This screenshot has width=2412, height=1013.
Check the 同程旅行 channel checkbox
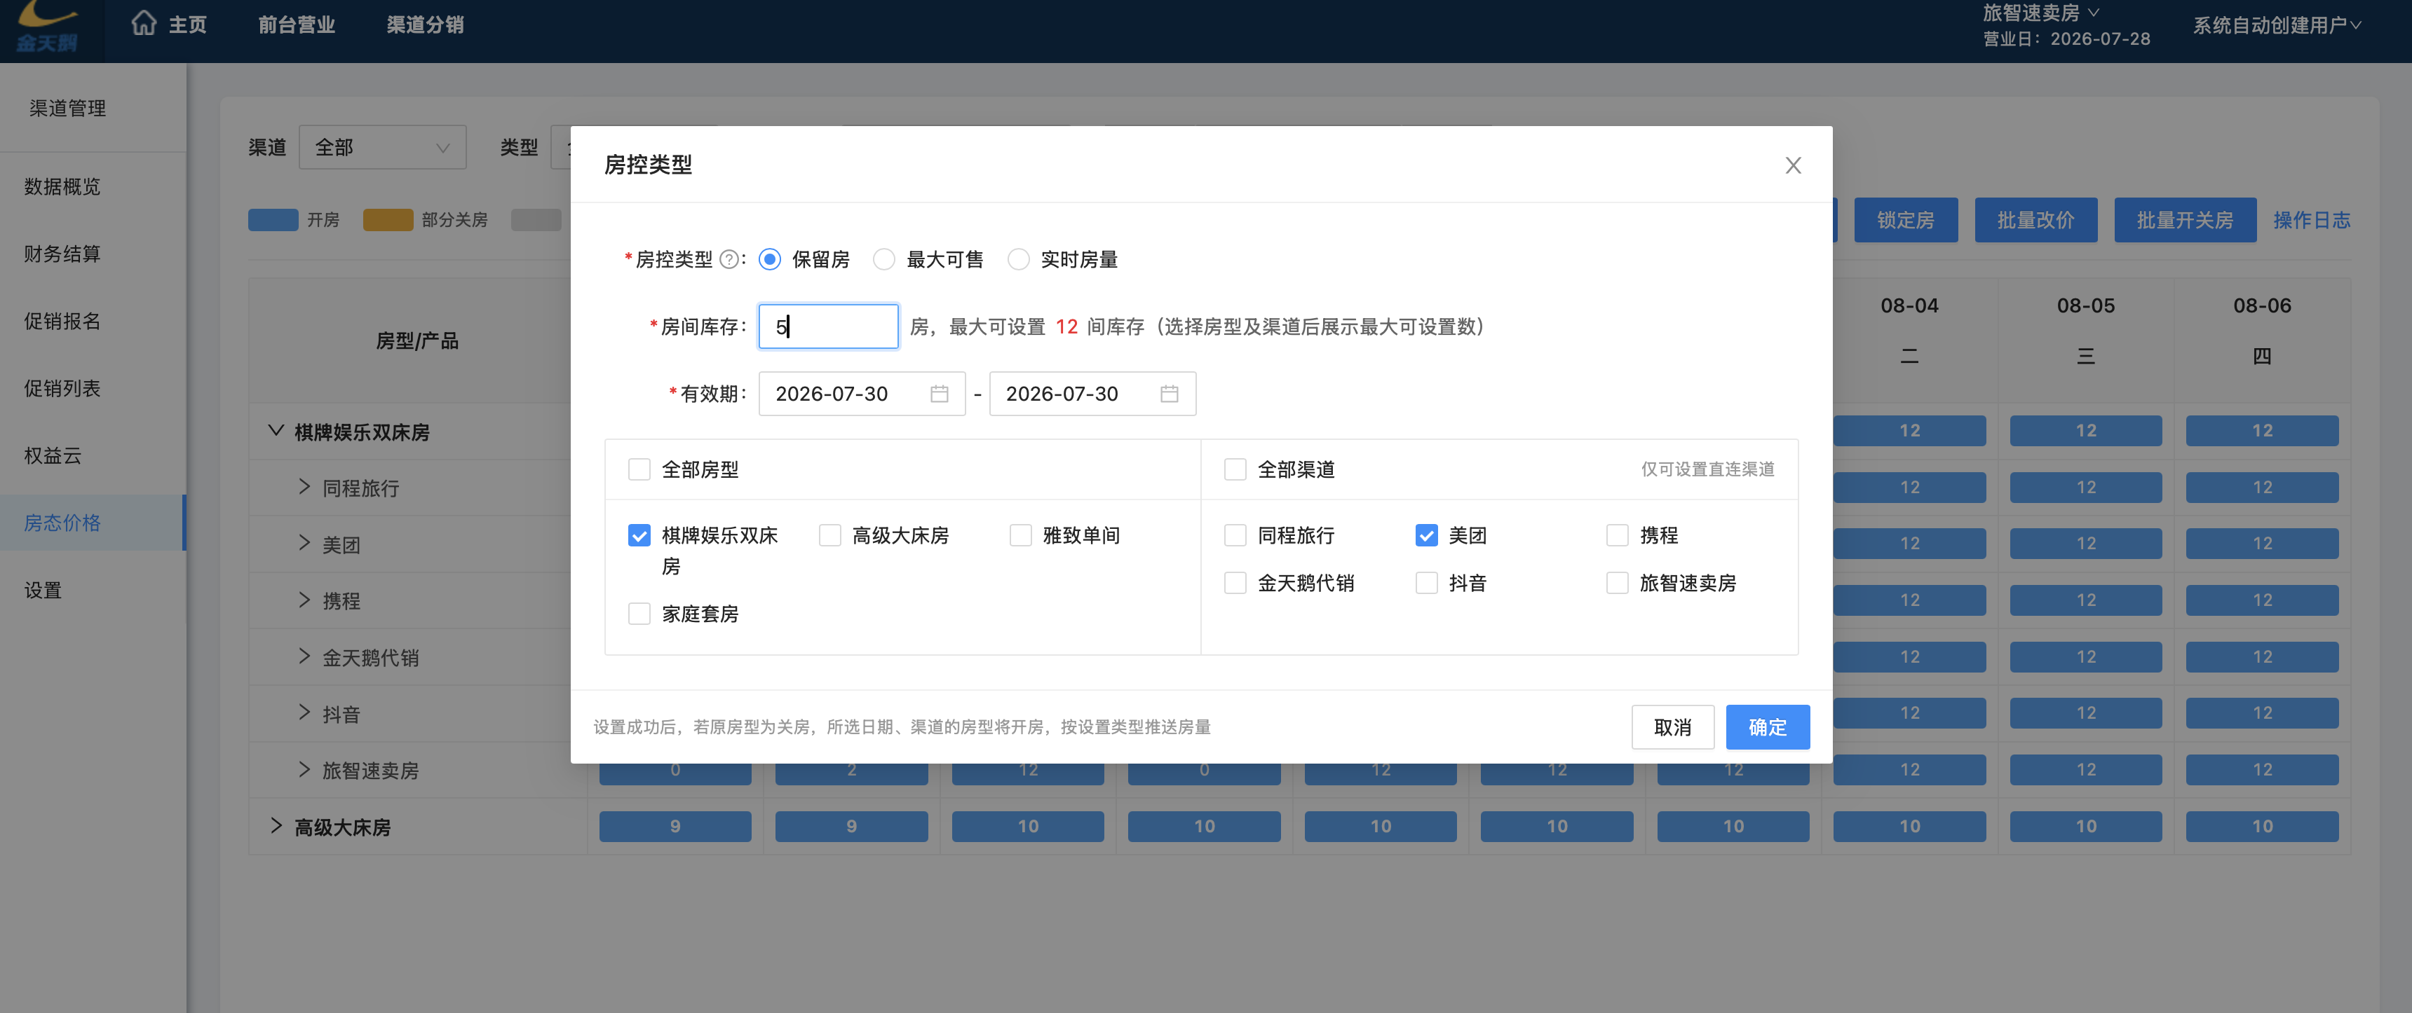point(1235,536)
